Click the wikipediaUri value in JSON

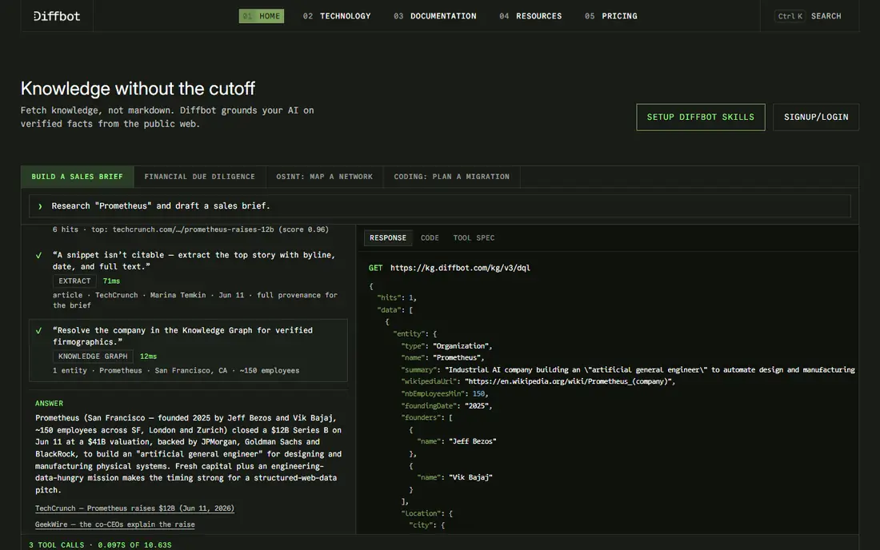click(x=570, y=382)
